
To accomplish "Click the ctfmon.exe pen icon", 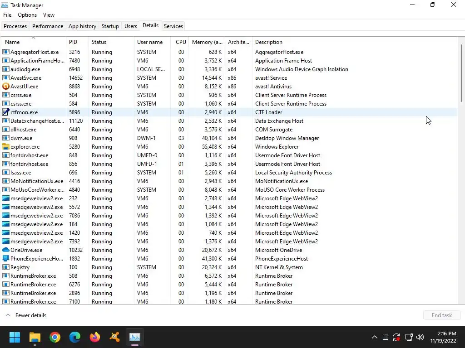I will (5, 112).
